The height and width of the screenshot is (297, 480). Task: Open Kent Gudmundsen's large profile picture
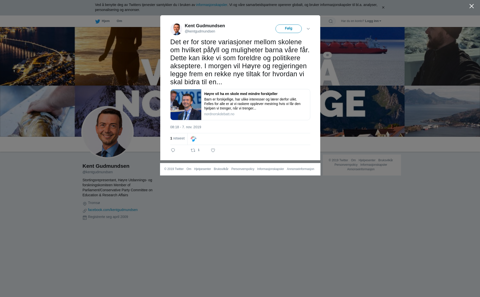107,132
